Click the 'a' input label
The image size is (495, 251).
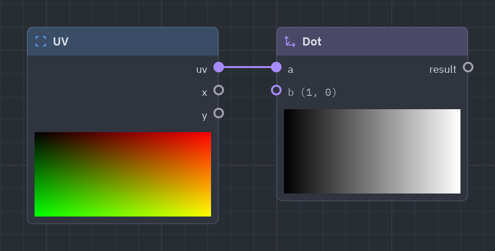[291, 69]
